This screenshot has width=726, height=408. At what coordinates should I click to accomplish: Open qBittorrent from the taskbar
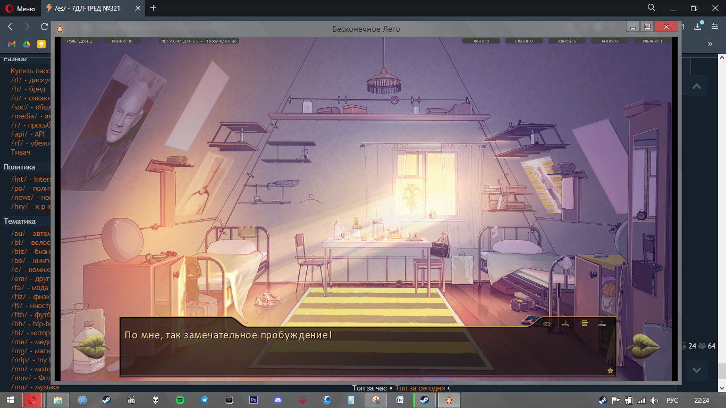[x=82, y=400]
